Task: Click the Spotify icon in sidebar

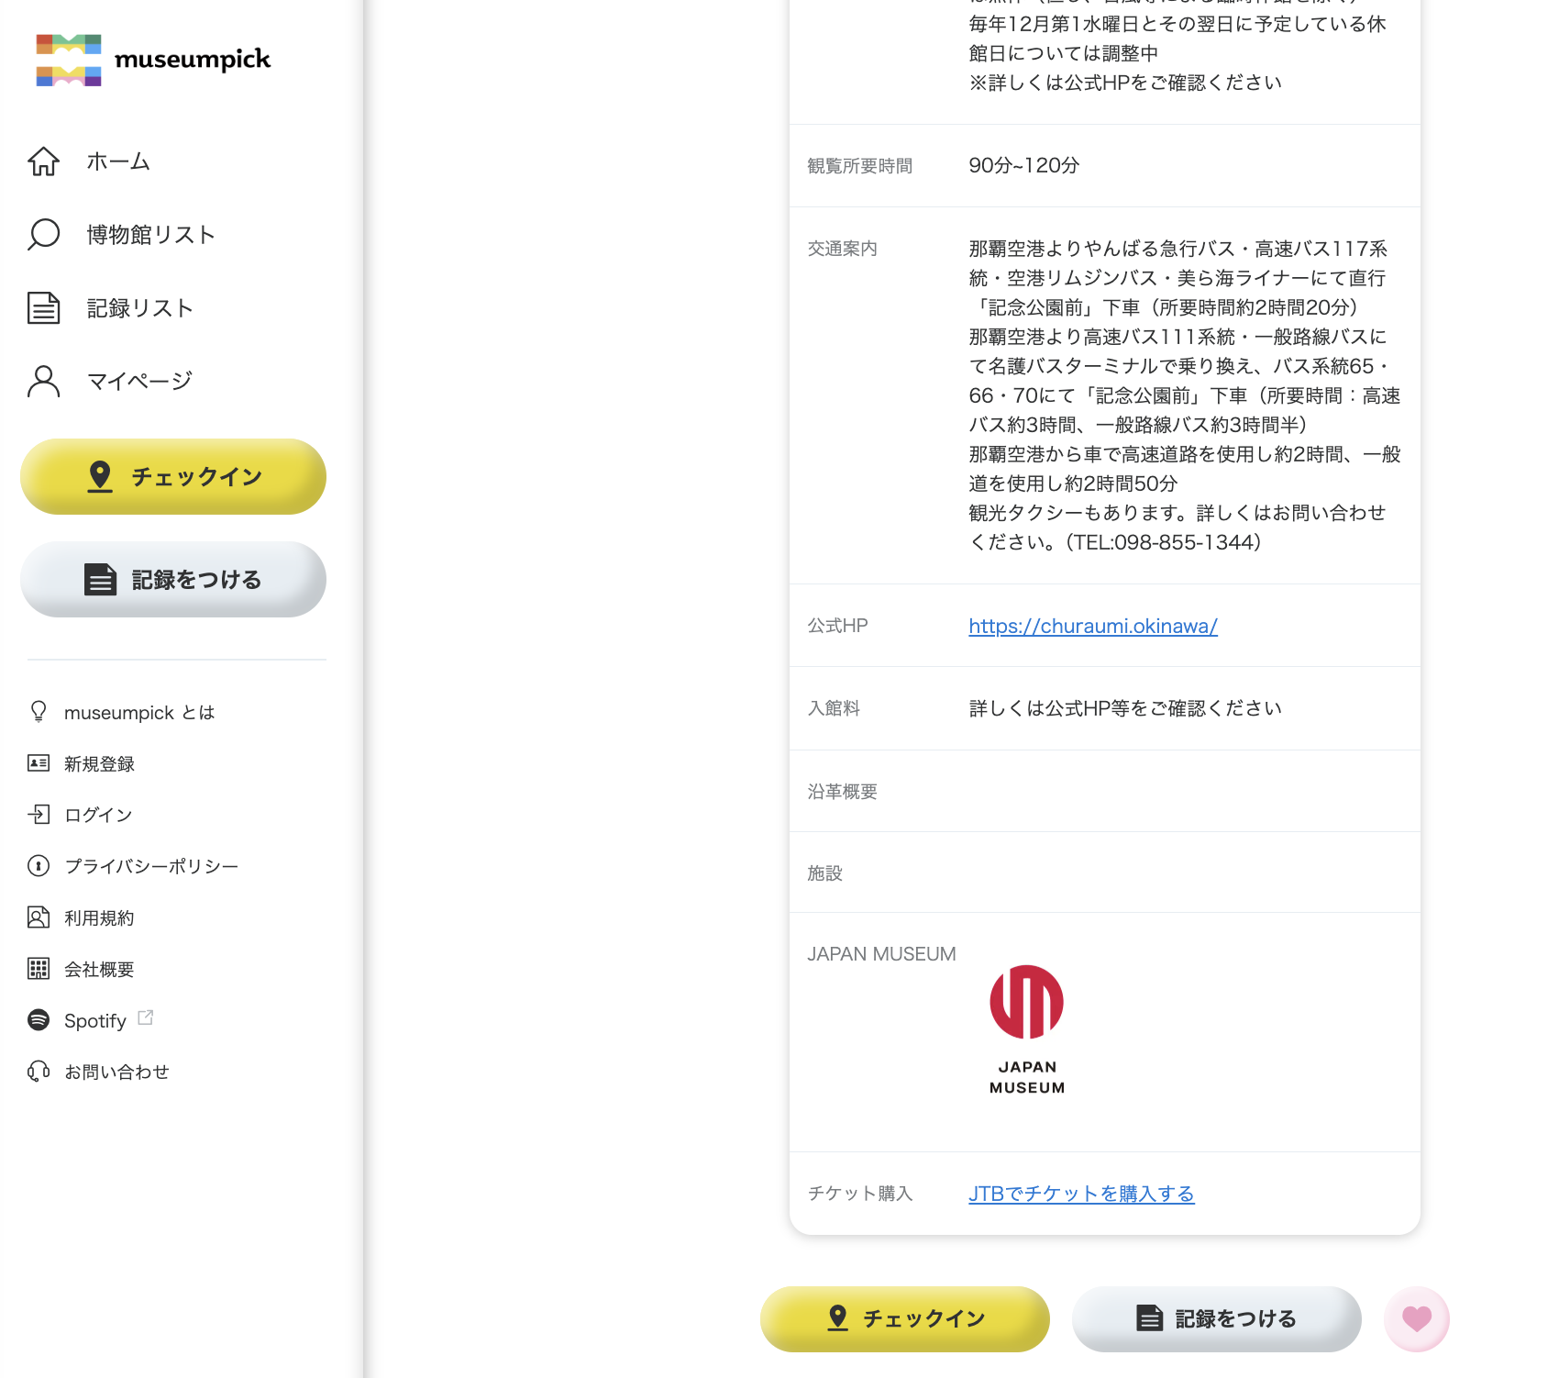Action: pos(39,1020)
